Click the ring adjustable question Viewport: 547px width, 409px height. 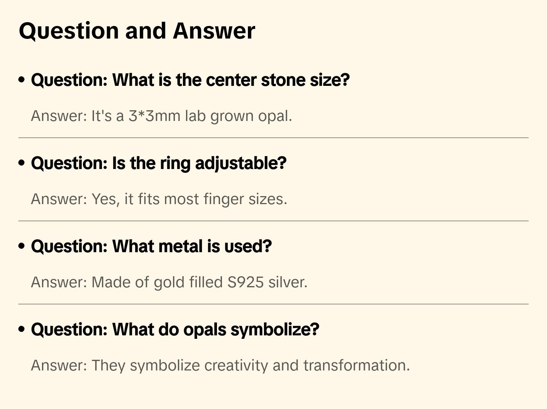point(159,163)
